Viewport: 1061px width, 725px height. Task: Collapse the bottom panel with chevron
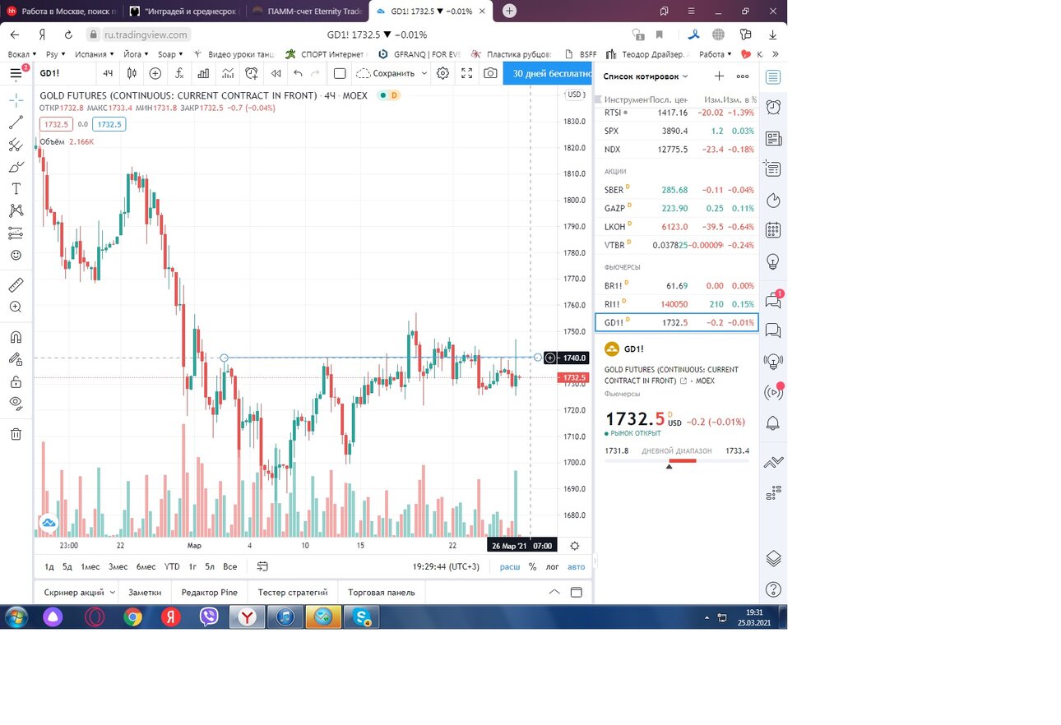click(554, 592)
